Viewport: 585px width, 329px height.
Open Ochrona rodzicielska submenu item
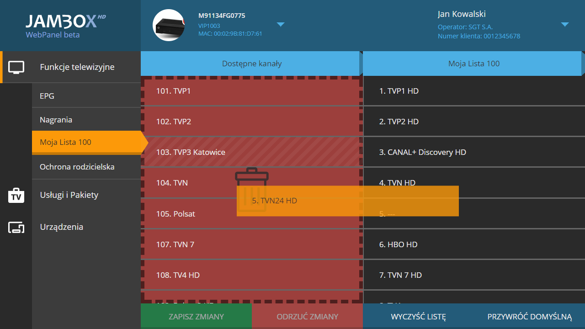(86, 167)
